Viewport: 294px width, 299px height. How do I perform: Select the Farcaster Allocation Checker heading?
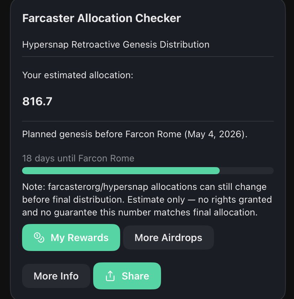[101, 18]
